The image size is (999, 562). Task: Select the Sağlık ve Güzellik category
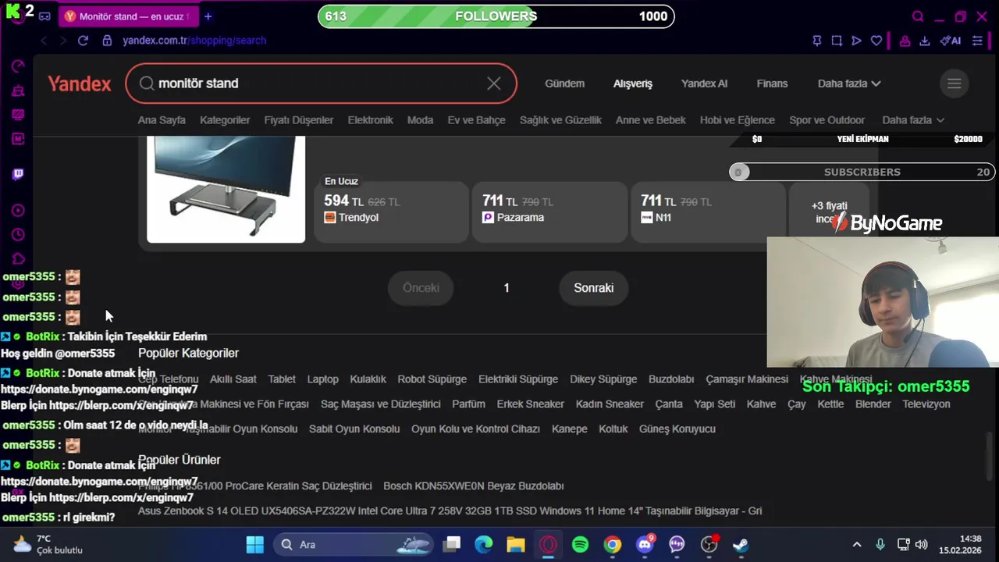pos(560,120)
